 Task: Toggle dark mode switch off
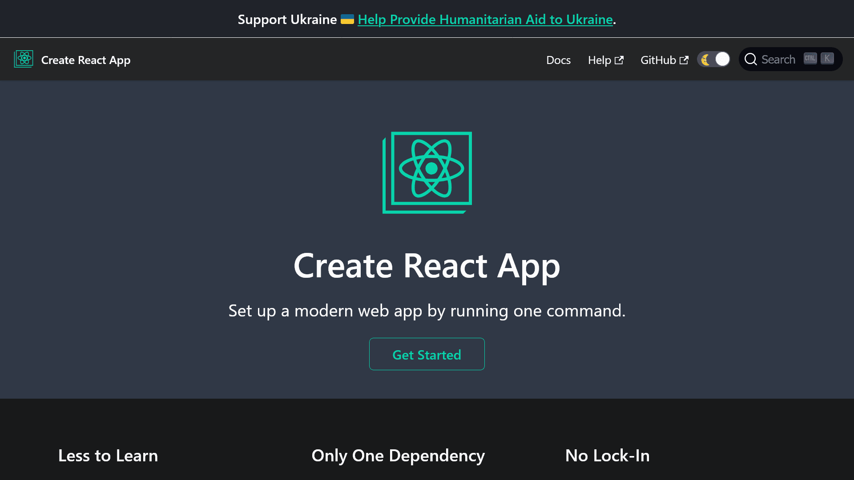coord(713,59)
